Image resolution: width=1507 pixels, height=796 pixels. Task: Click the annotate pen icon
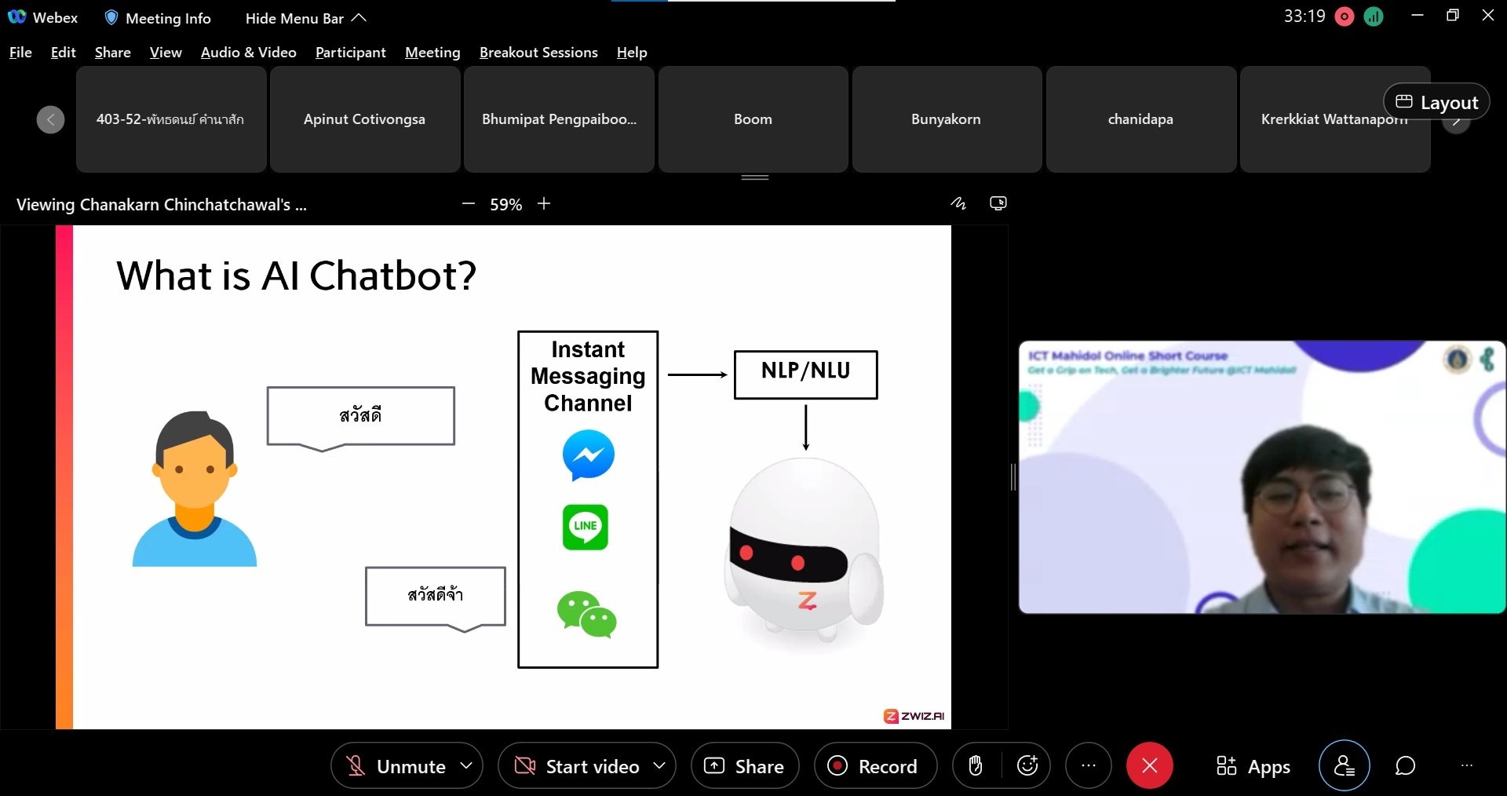tap(958, 203)
